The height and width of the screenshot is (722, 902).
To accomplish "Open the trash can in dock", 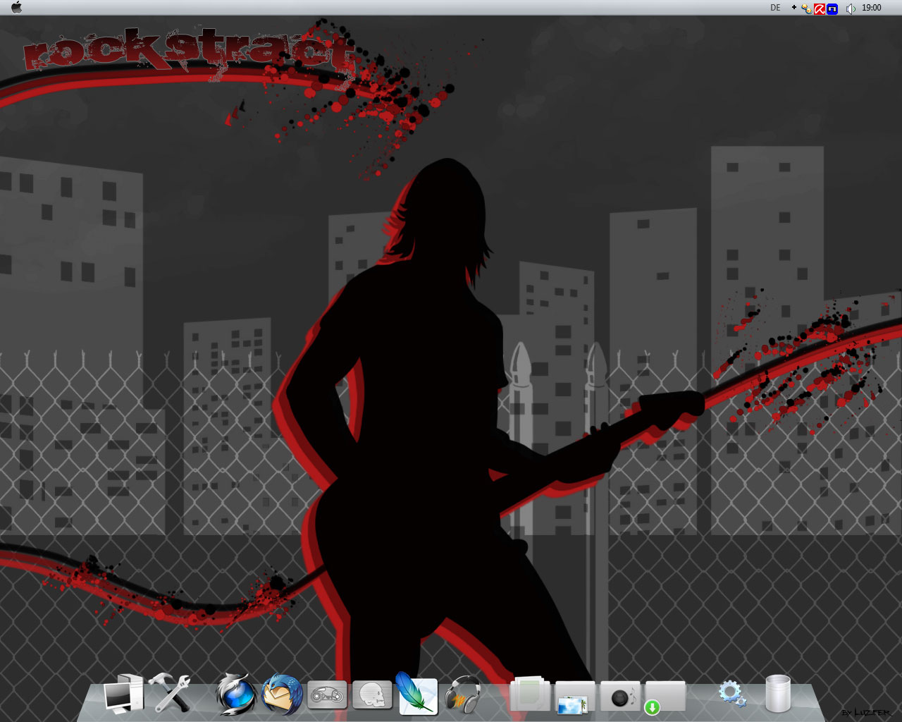I will point(778,694).
